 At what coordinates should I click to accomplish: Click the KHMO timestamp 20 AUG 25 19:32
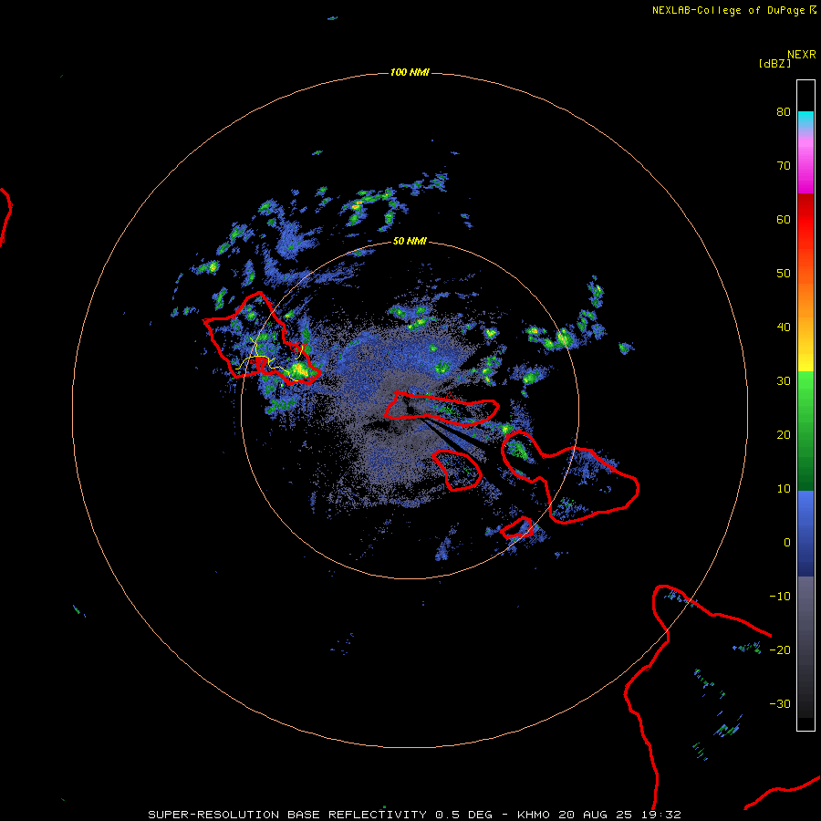[599, 815]
